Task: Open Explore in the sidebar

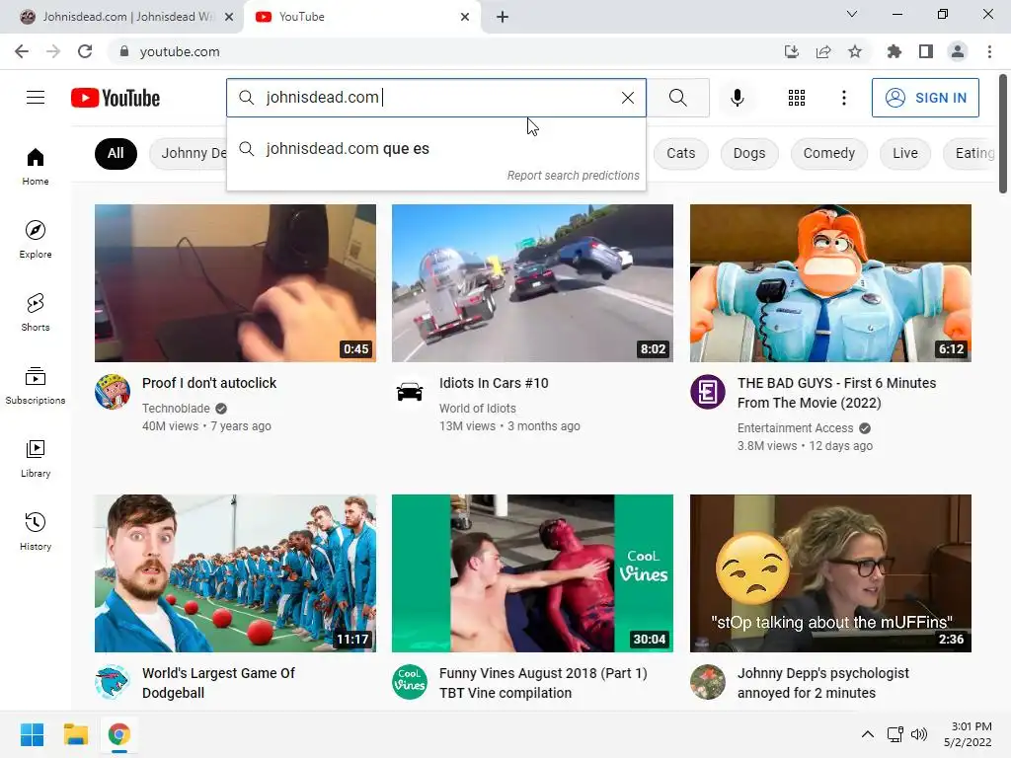Action: (36, 240)
